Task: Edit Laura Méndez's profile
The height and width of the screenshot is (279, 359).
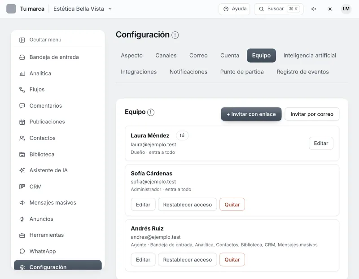Action: 321,143
